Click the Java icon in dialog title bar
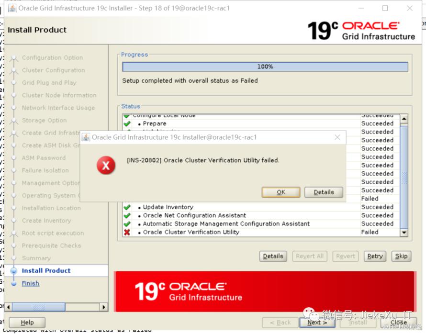The height and width of the screenshot is (334, 426). [86, 137]
